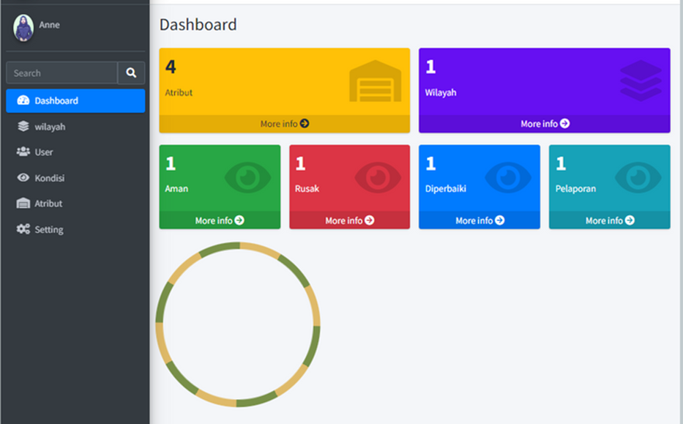
Task: Click More info on the Diperbaiki card
Action: pos(479,220)
